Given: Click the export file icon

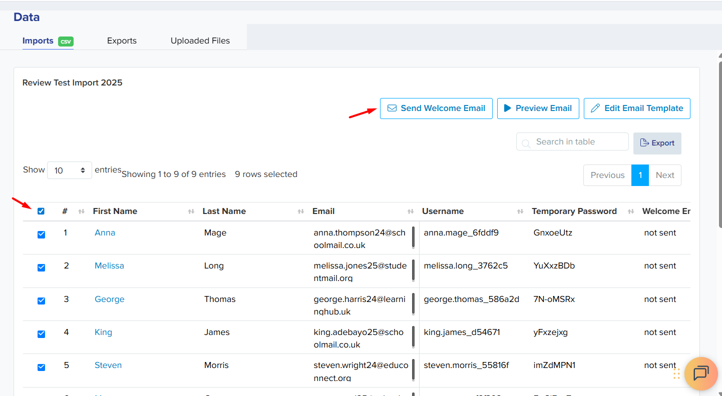Looking at the screenshot, I should coord(644,143).
